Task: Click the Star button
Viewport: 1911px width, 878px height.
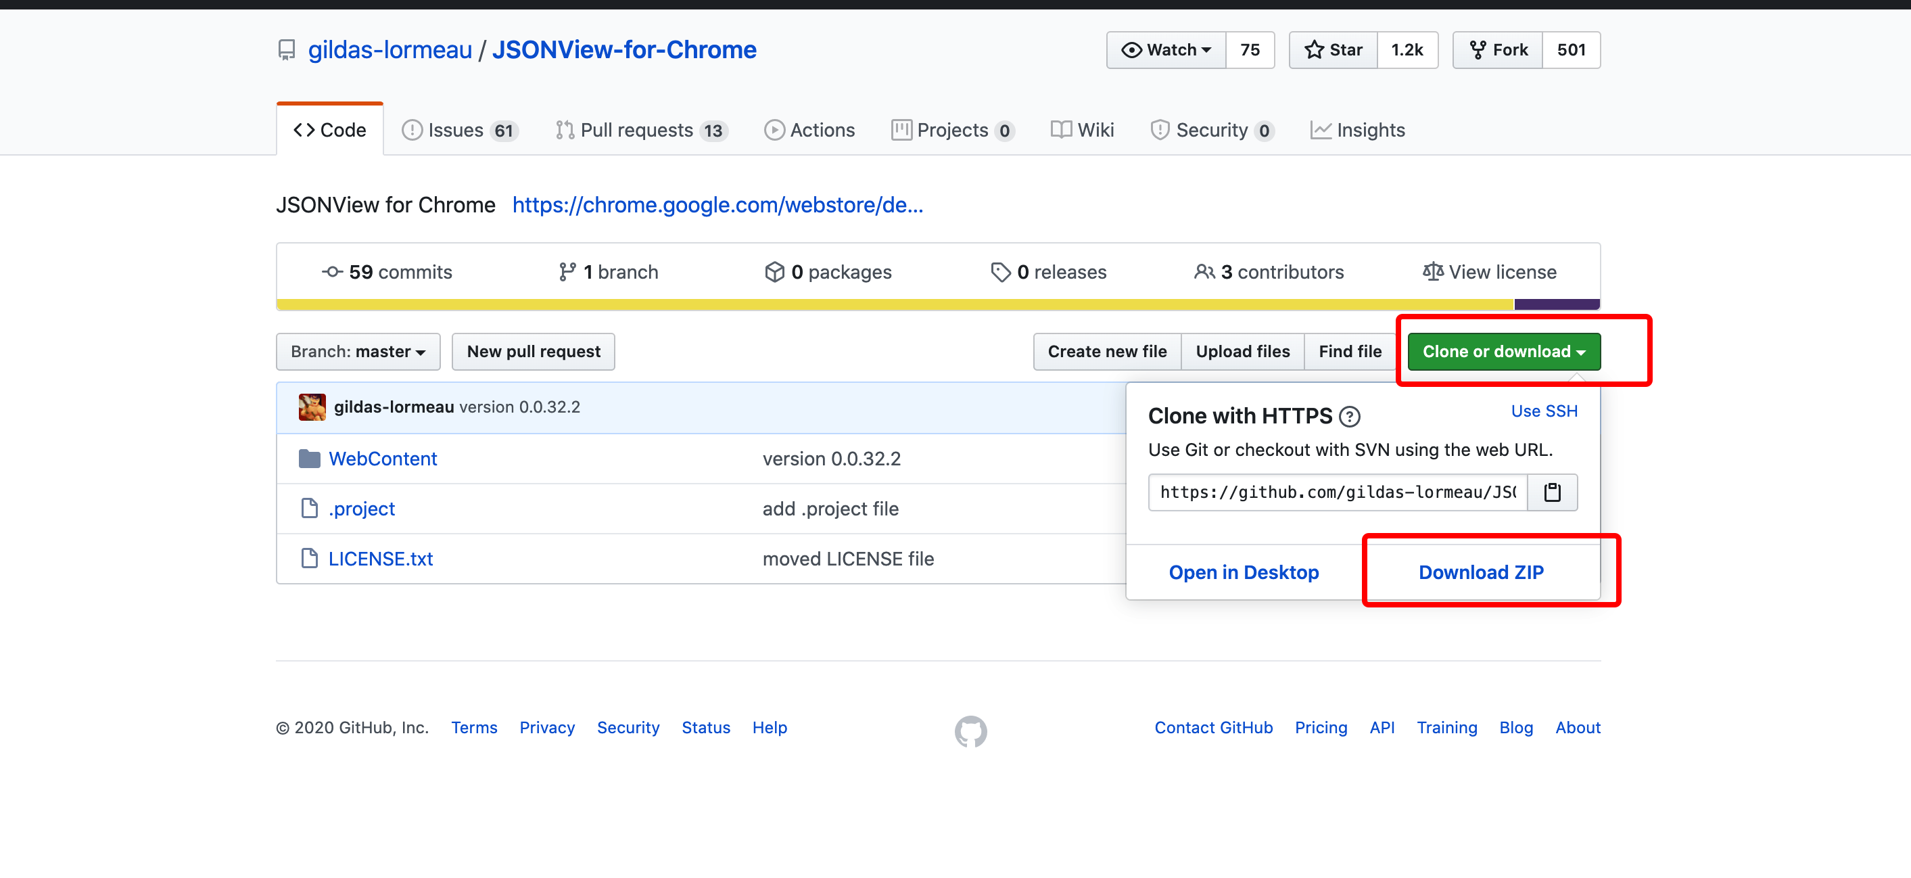Action: 1333,50
